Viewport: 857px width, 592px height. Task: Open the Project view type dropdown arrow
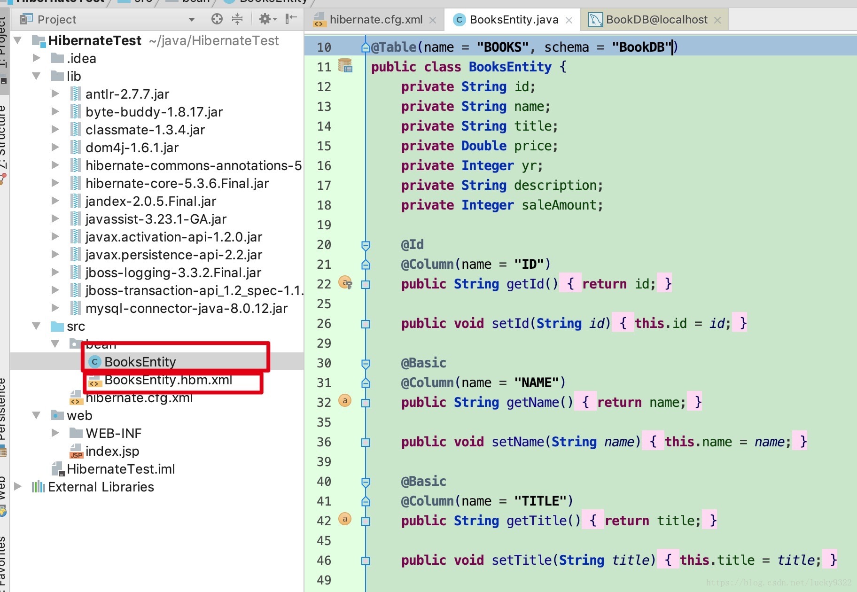[191, 20]
